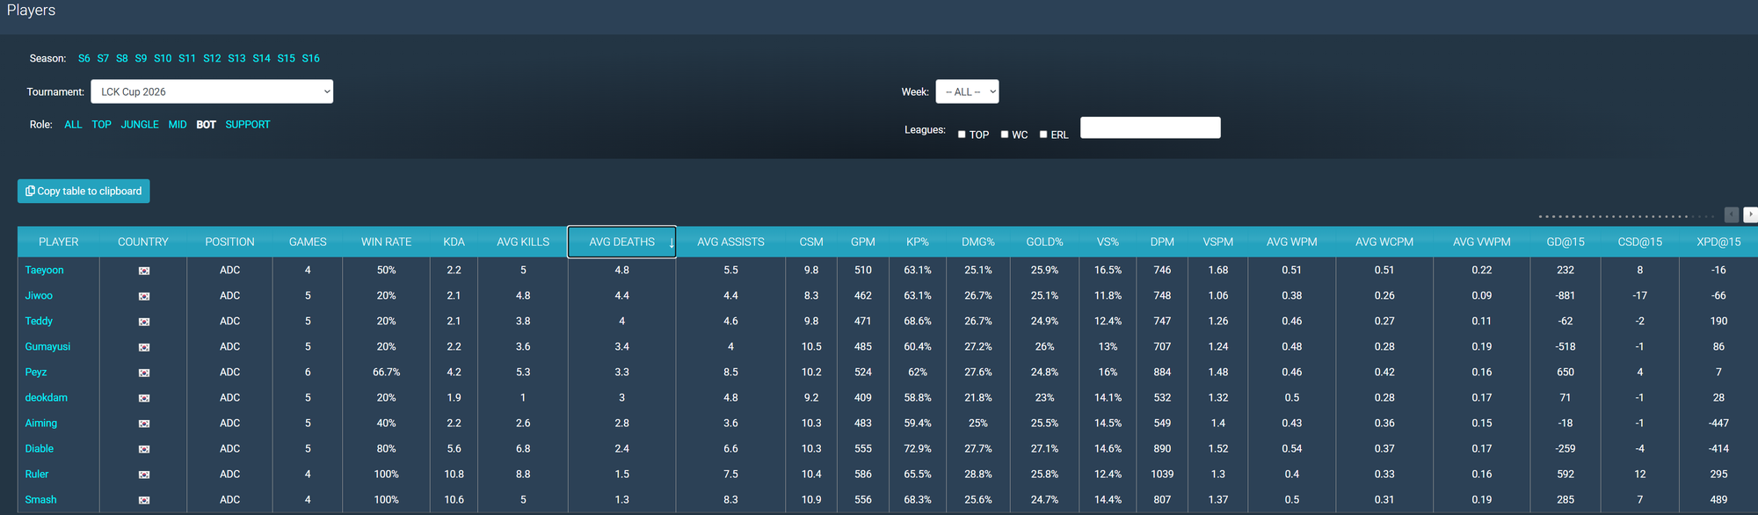Click the dotted column scroll indicator
The image size is (1758, 515).
(x=1625, y=216)
